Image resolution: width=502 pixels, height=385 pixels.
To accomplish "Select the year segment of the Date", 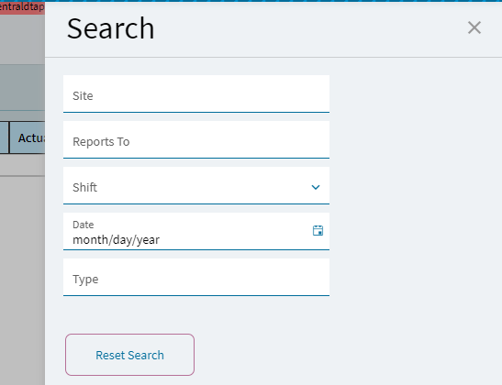I will (x=148, y=240).
